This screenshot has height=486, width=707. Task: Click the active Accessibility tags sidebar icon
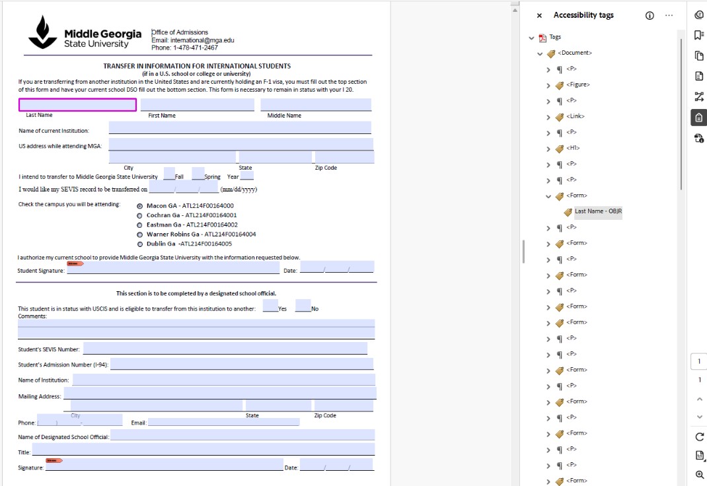[x=699, y=118]
